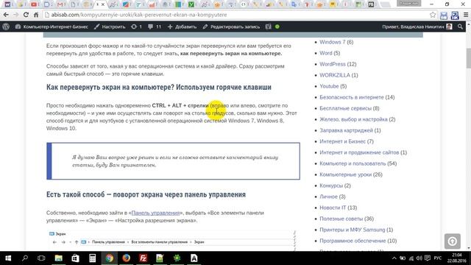471x265 pixels.
Task: Click the admin bar search magnifier
Action: [x=460, y=26]
